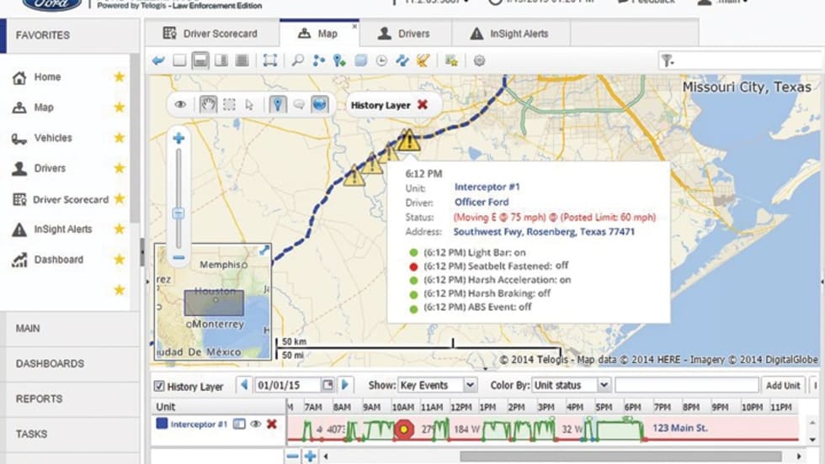
Task: Click the map search magnifier icon
Action: point(298,61)
